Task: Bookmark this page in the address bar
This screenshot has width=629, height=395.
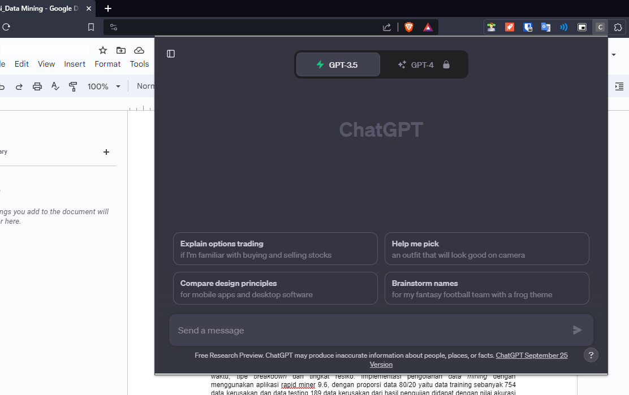Action: 91,27
